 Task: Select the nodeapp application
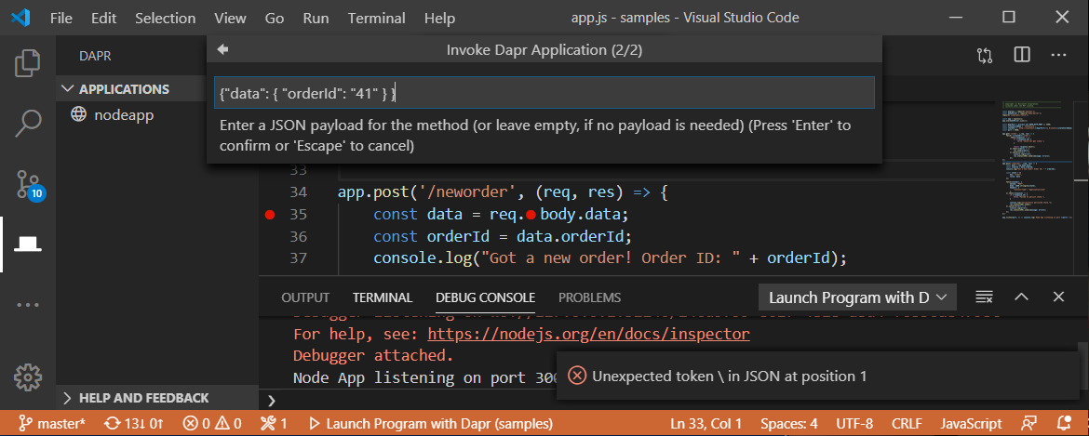coord(124,115)
